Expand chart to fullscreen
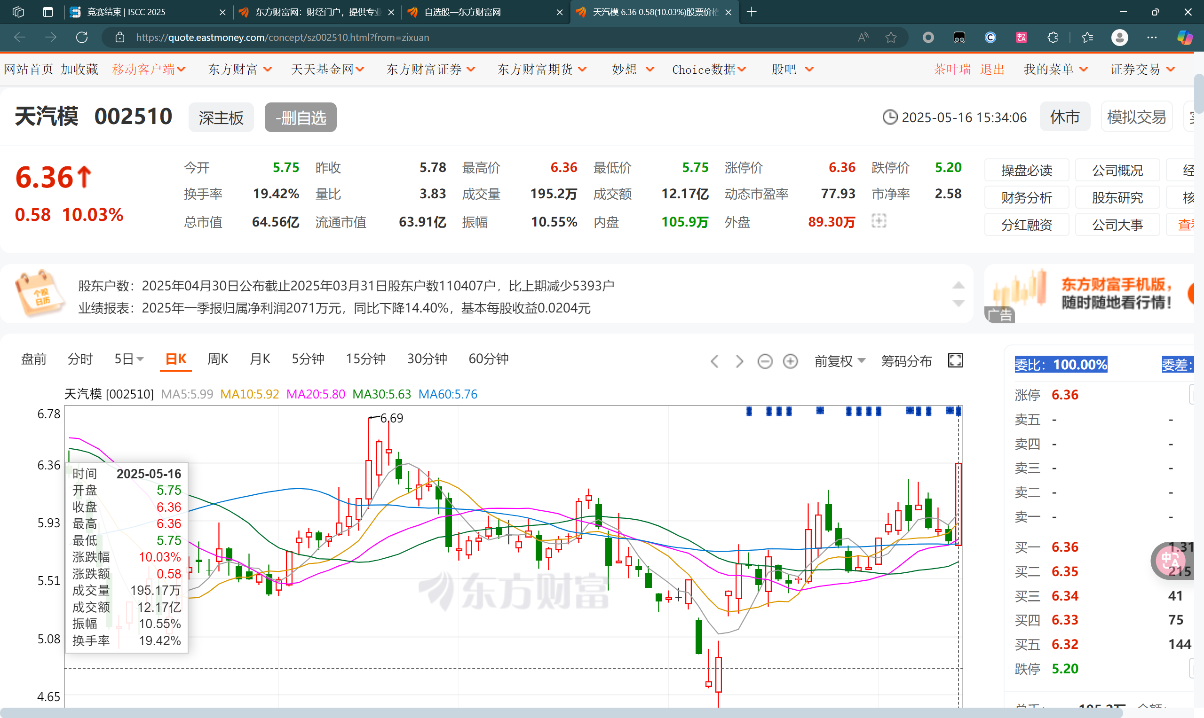 [955, 360]
